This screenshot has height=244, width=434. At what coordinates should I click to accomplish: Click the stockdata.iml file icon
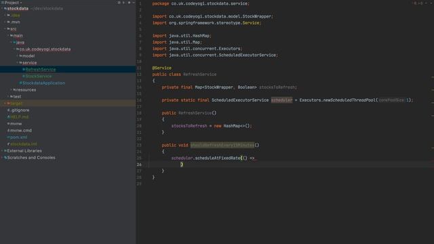click(9, 144)
